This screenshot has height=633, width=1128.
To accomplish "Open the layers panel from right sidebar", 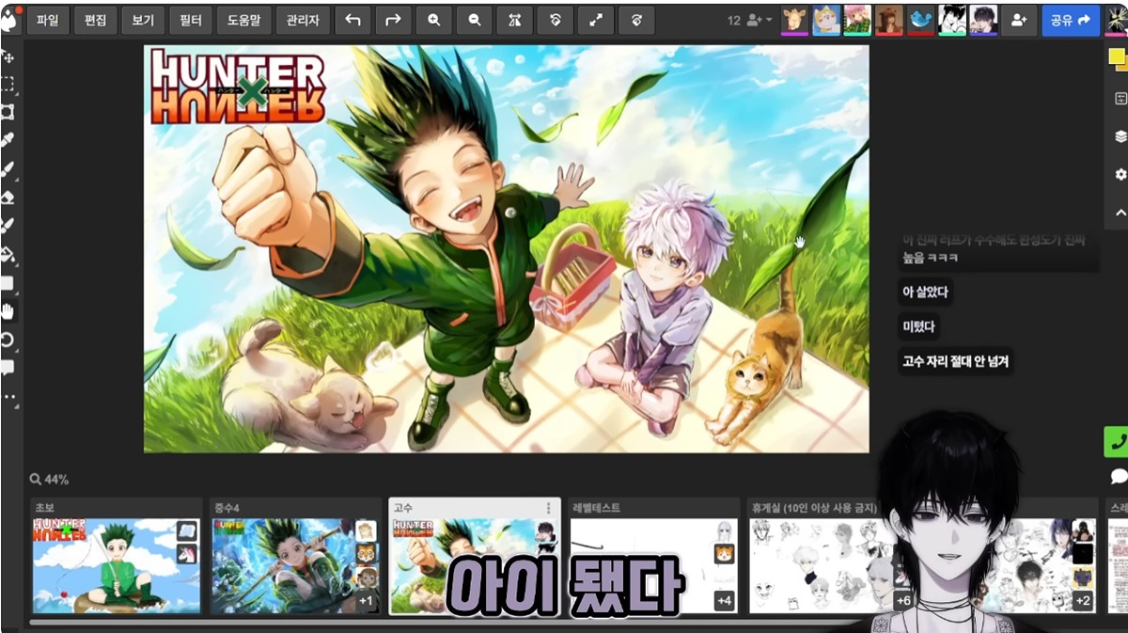I will [1120, 136].
